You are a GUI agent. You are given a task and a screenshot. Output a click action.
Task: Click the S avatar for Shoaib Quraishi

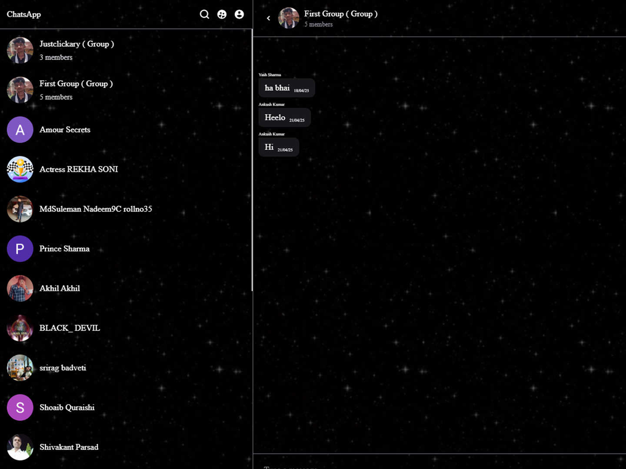point(20,407)
